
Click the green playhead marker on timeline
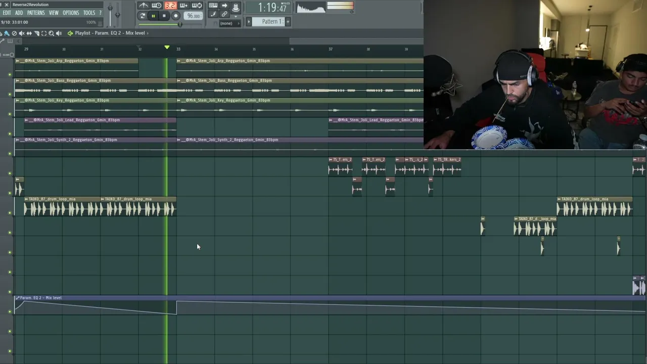tap(167, 47)
